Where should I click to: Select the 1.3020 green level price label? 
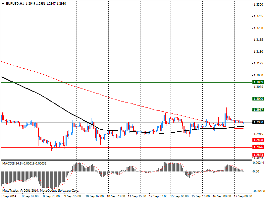(258, 99)
